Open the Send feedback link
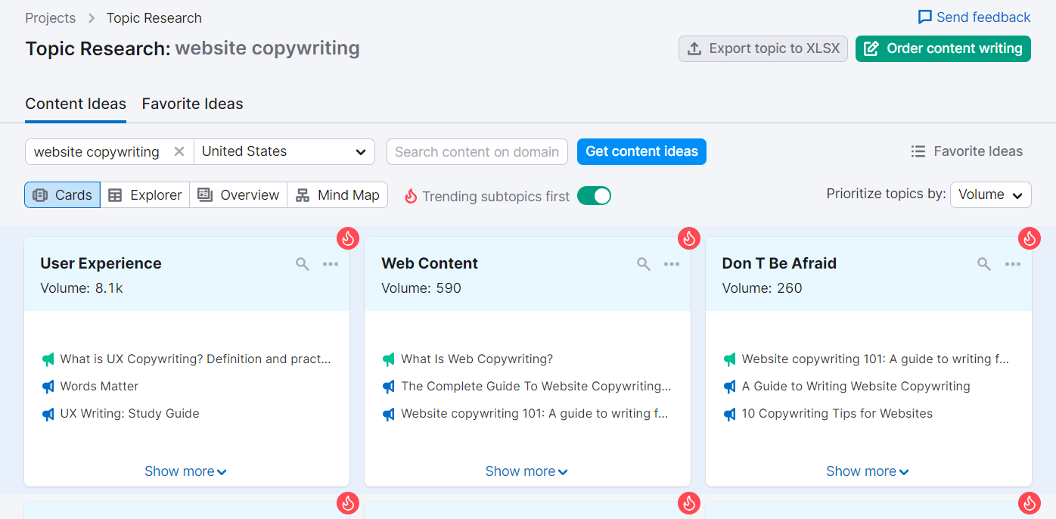This screenshot has height=519, width=1056. pos(974,17)
